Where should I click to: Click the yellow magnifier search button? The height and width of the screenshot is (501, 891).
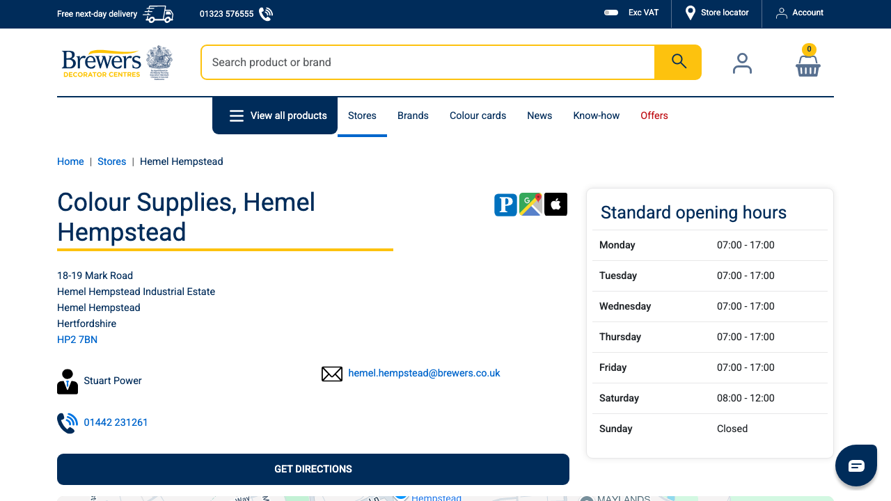tap(678, 62)
